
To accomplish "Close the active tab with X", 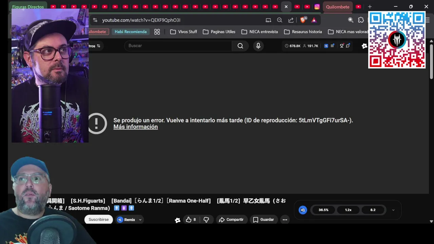I will (x=286, y=7).
